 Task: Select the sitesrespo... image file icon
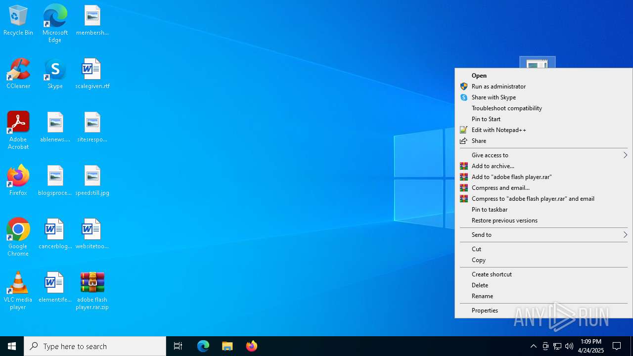click(x=92, y=127)
